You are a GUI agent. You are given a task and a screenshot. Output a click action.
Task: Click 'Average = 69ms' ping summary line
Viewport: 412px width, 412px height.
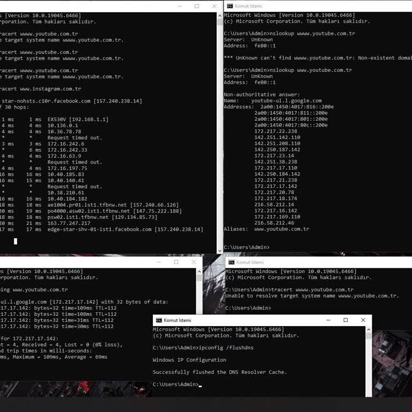[54, 357]
